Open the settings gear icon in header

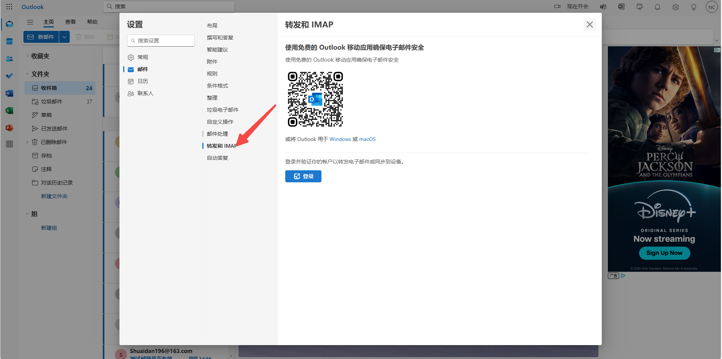point(676,7)
